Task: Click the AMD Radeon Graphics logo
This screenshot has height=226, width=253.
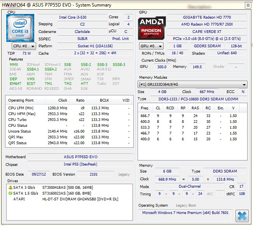Action: point(152,28)
